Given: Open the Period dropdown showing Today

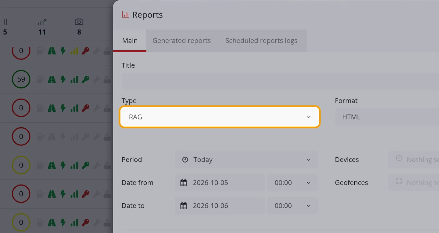Looking at the screenshot, I should [246, 160].
